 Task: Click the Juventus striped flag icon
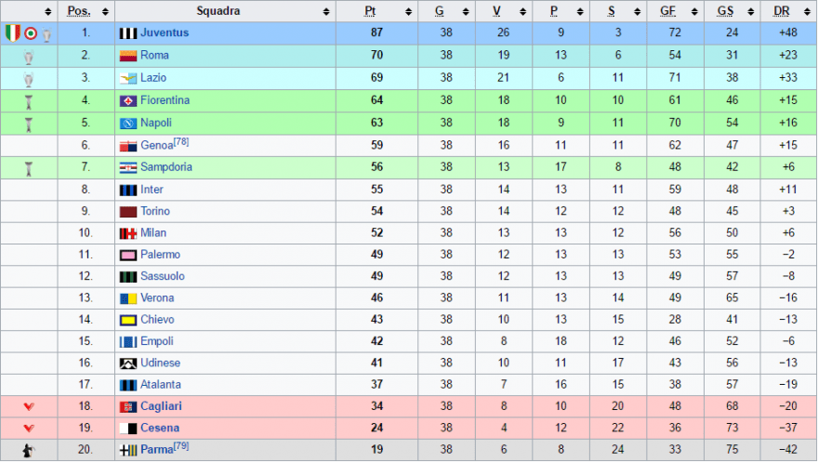coord(128,33)
